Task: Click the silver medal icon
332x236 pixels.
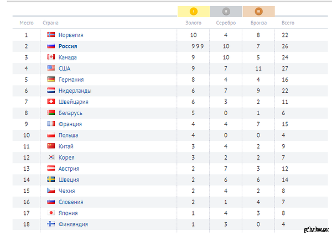Action: click(x=226, y=11)
